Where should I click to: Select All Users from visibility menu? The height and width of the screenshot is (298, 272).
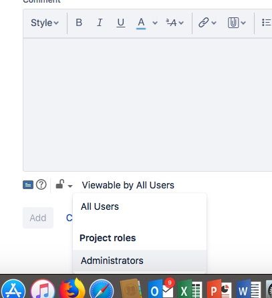[x=140, y=206]
